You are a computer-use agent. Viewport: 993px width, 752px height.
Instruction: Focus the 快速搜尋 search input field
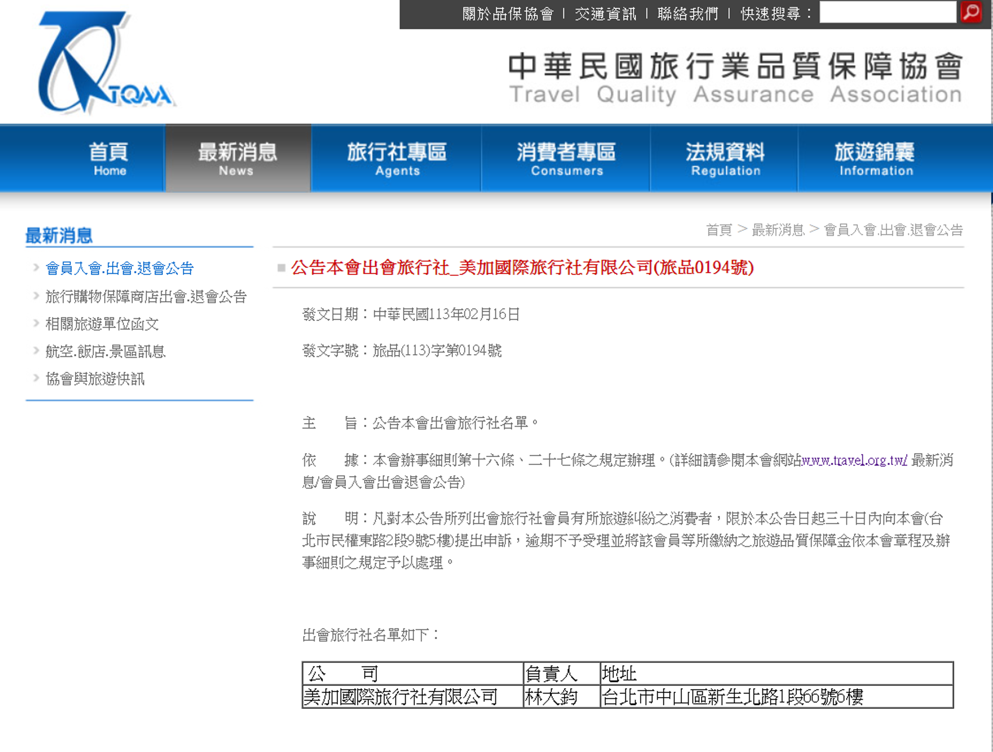(887, 12)
